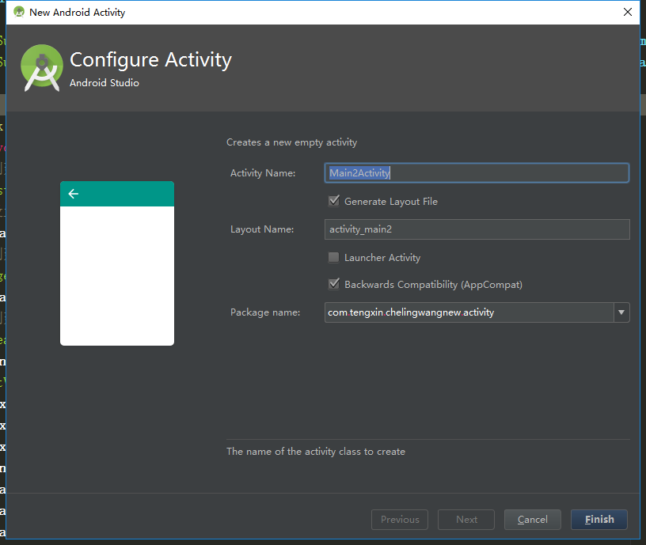Click the small Android icon in title bar
This screenshot has height=545, width=646.
pyautogui.click(x=19, y=12)
